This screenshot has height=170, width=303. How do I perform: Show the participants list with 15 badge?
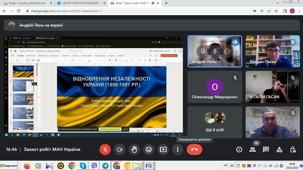(x=252, y=150)
